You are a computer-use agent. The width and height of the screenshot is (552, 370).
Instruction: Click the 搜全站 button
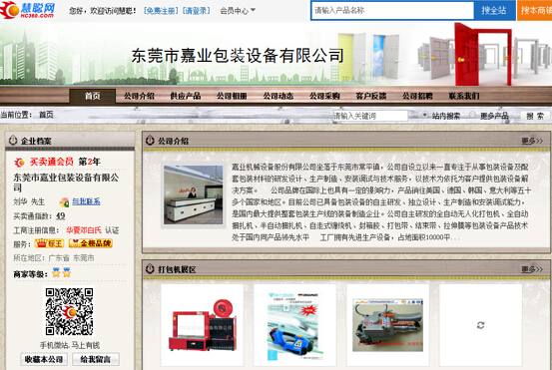click(x=494, y=11)
